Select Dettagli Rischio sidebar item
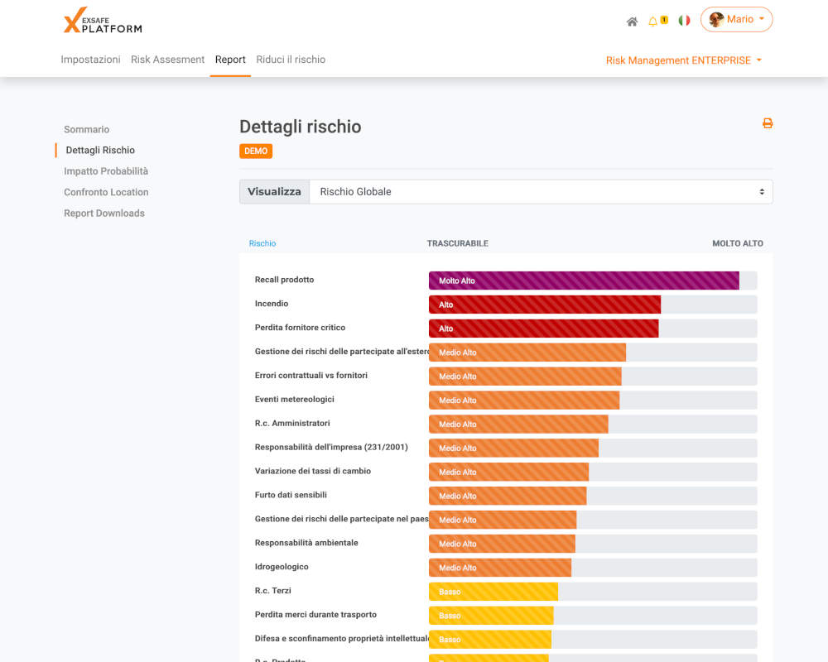 [x=100, y=150]
